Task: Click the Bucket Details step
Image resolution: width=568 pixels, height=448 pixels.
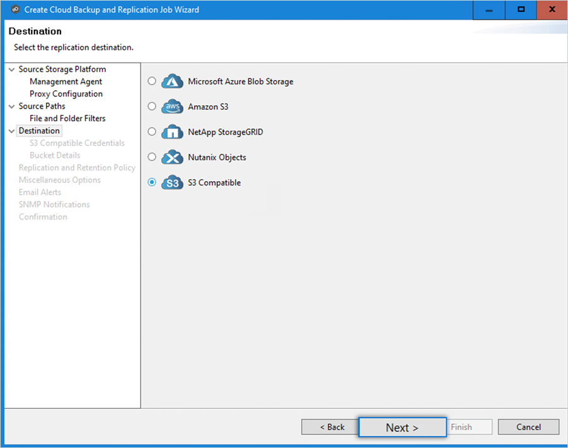Action: (x=55, y=155)
